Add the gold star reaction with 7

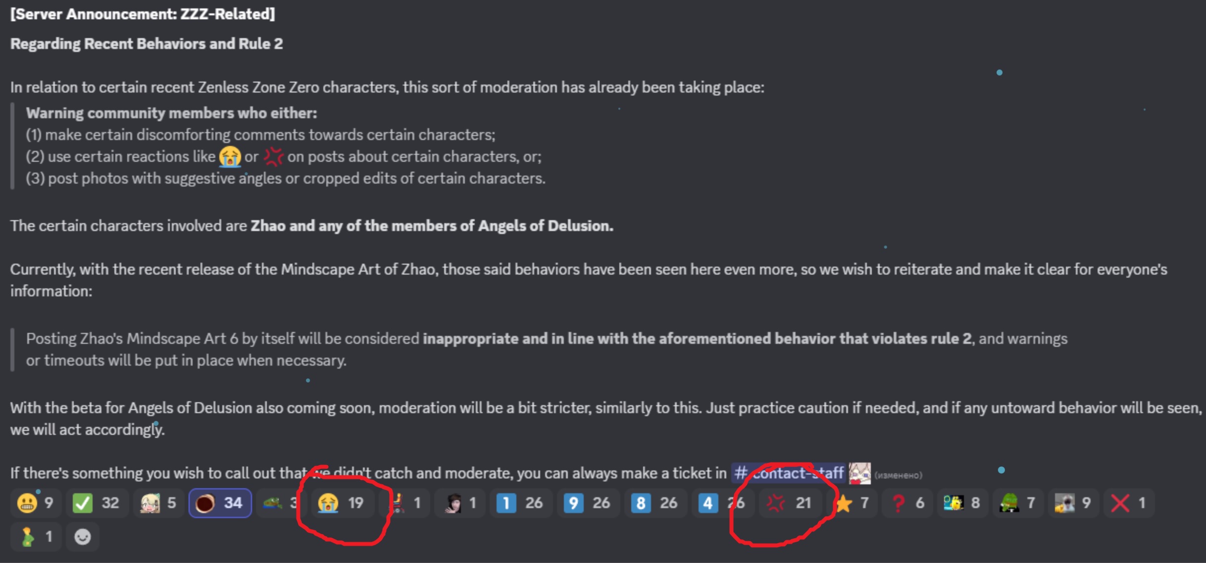point(852,503)
